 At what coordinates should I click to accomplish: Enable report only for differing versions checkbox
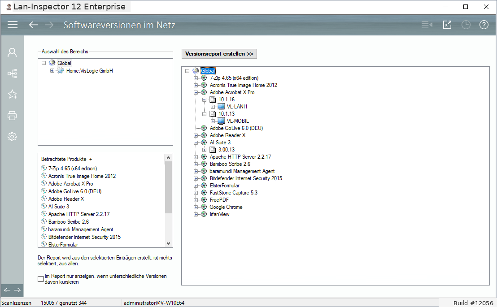(x=40, y=279)
